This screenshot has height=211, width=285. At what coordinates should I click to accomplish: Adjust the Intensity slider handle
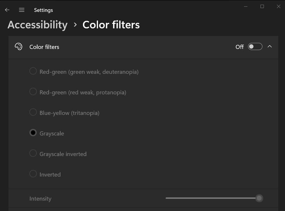pyautogui.click(x=259, y=198)
